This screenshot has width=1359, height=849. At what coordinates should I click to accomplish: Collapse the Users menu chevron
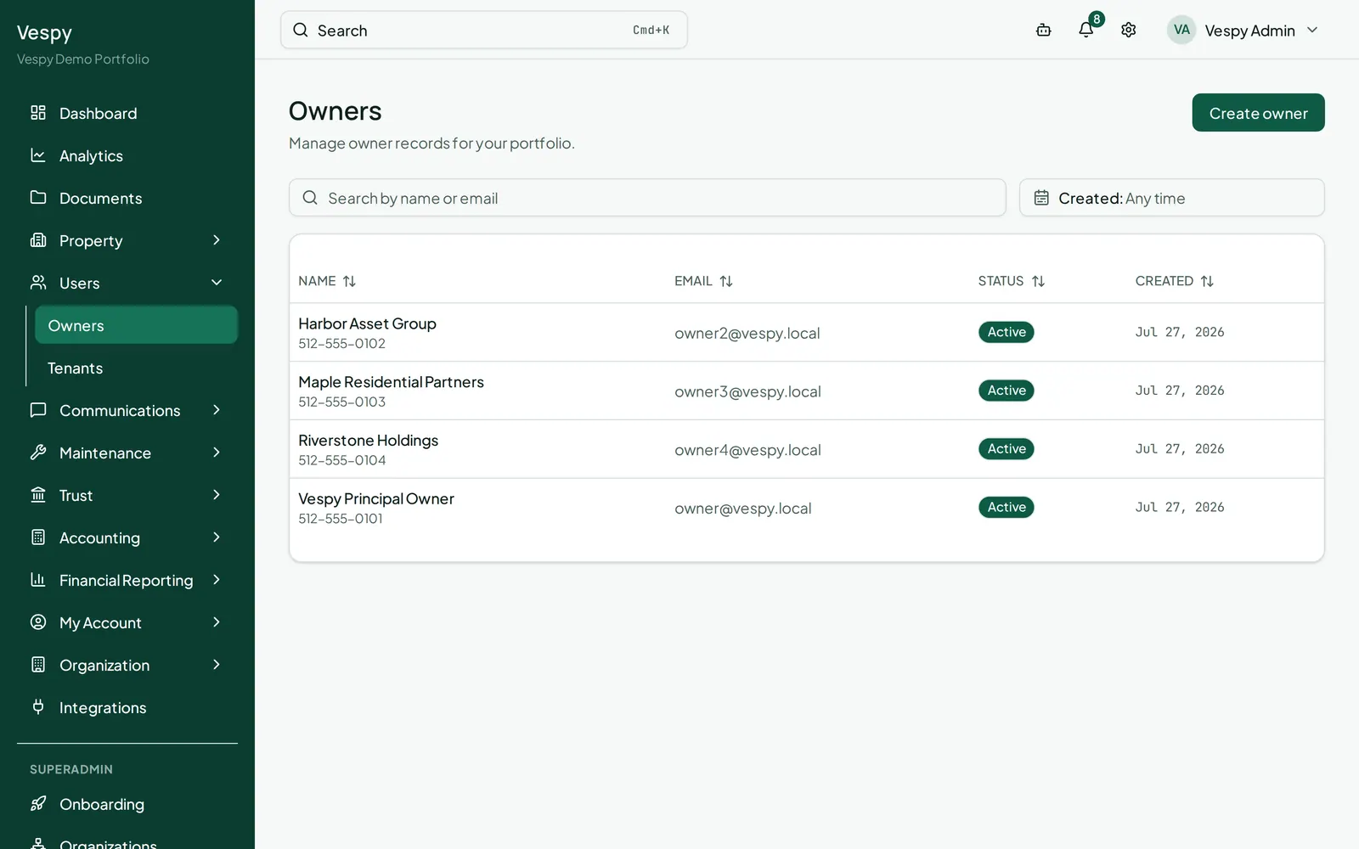pos(217,283)
